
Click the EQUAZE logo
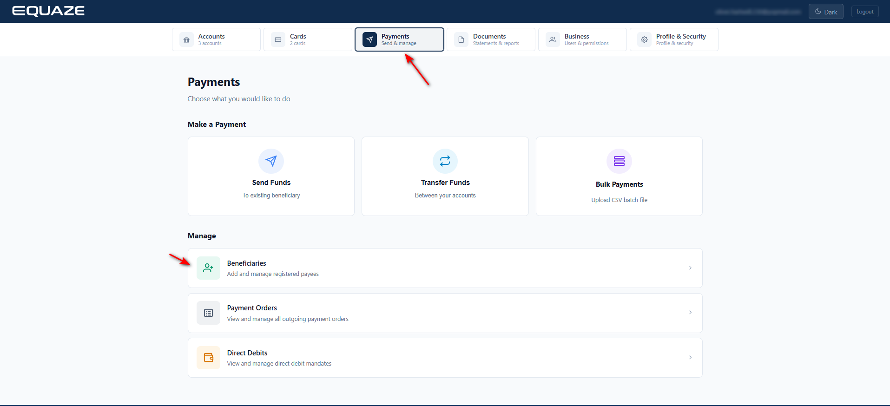[x=48, y=11]
